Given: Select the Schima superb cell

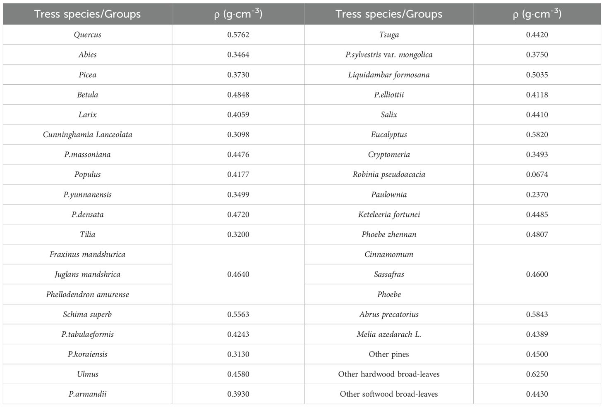Looking at the screenshot, I should (x=87, y=314).
